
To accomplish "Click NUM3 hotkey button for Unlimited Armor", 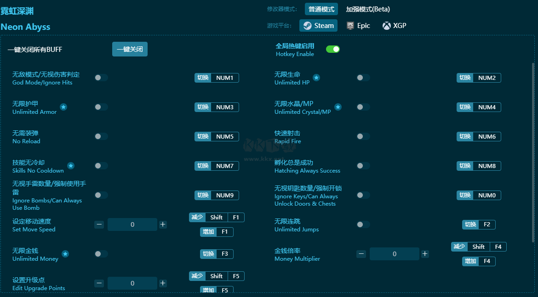I will click(x=217, y=107).
